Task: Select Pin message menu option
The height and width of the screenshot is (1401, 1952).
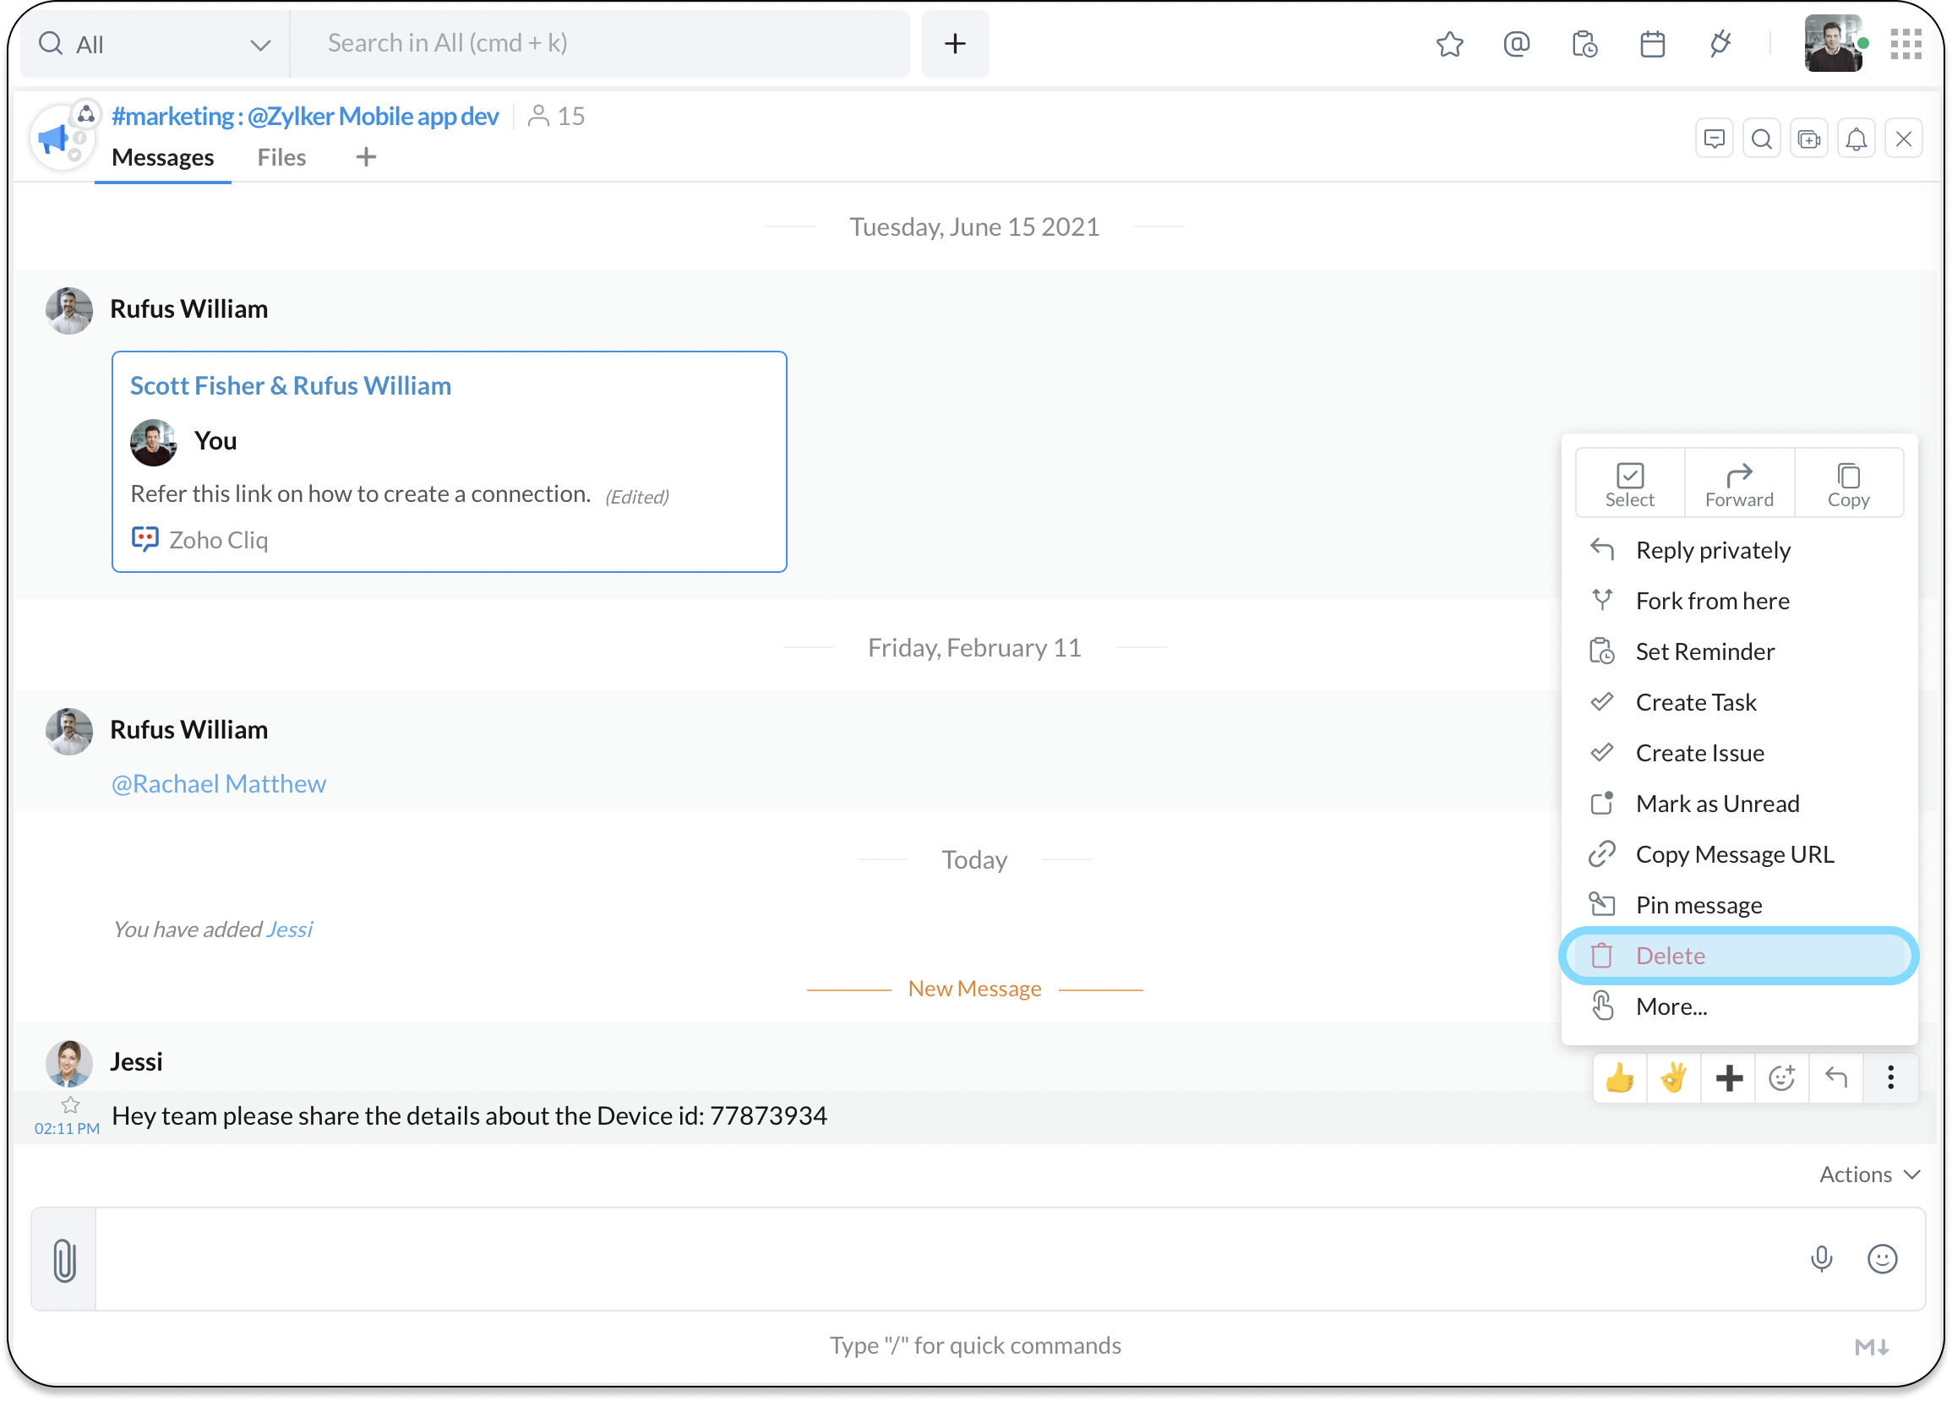Action: (1698, 904)
